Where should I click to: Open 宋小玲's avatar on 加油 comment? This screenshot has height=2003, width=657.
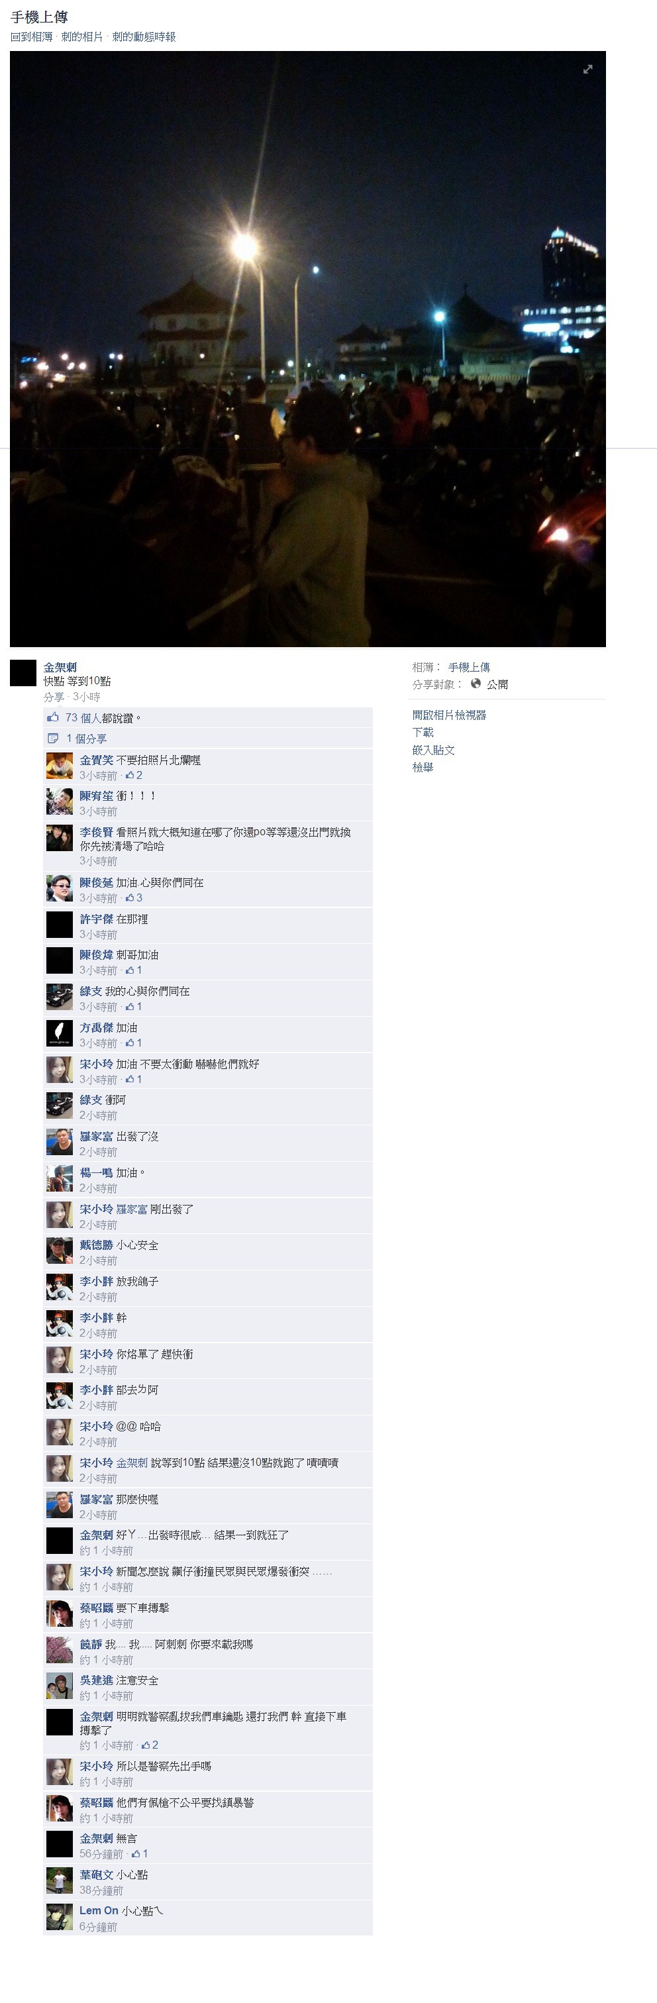60,1070
